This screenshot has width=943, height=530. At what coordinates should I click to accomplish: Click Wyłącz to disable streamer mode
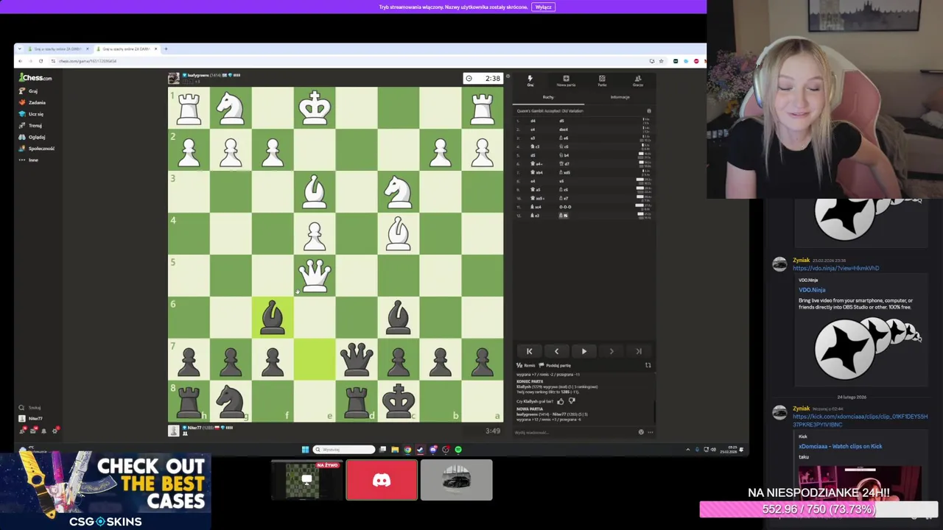click(x=543, y=7)
